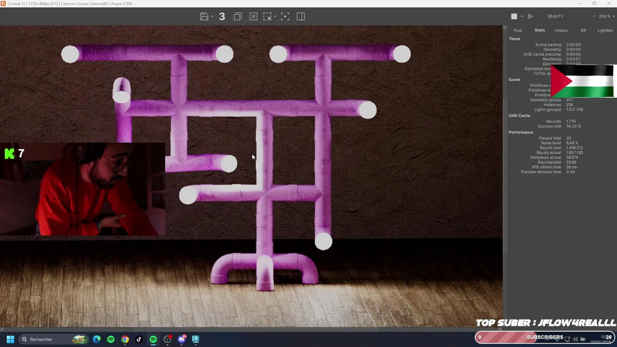Click the copy-to-3ds-Max '3' icon
This screenshot has width=617, height=347.
[222, 16]
